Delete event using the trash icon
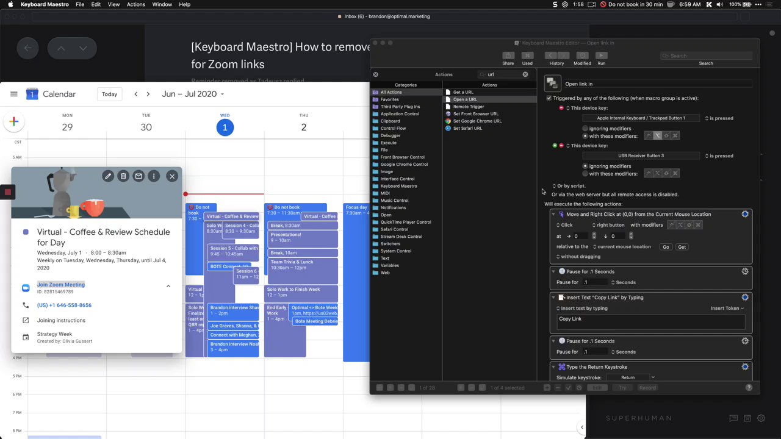This screenshot has width=781, height=439. (123, 176)
